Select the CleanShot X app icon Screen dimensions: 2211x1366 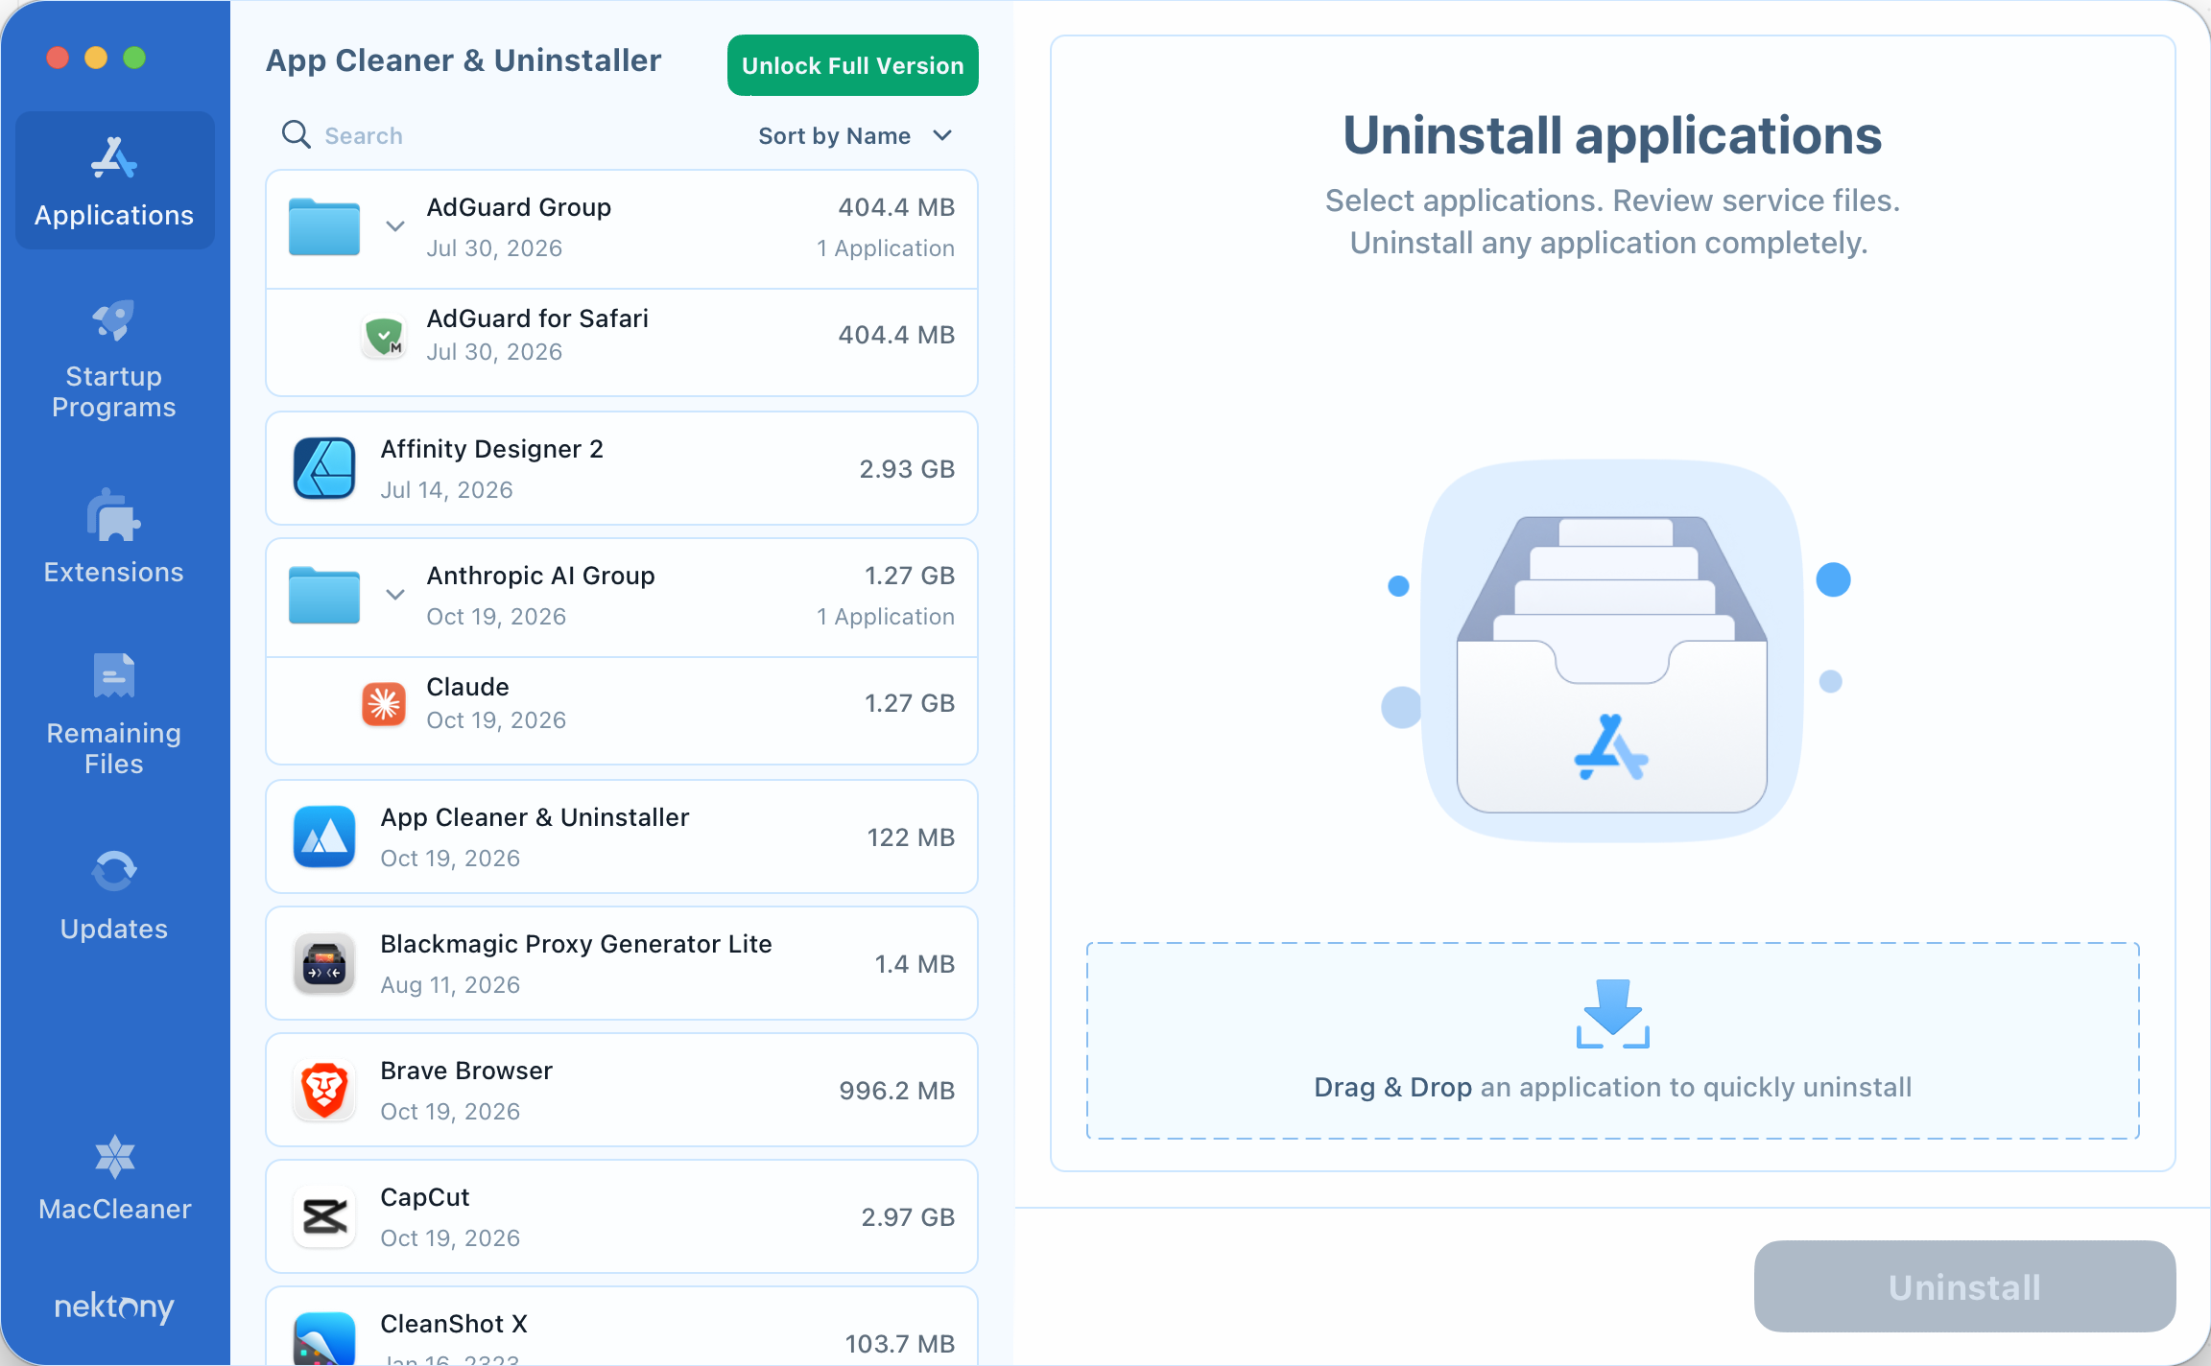point(324,1339)
